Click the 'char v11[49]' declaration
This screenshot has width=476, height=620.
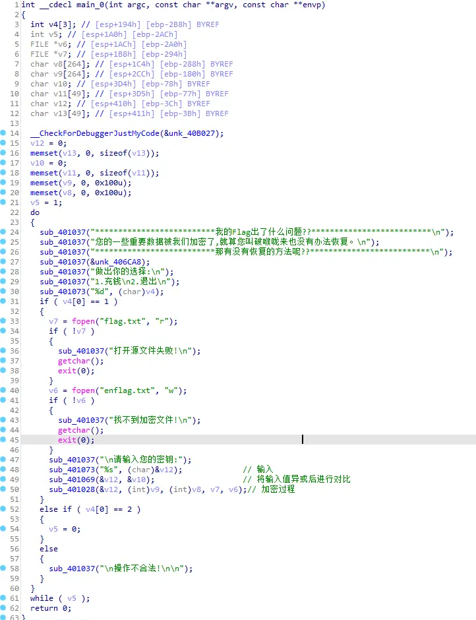60,94
